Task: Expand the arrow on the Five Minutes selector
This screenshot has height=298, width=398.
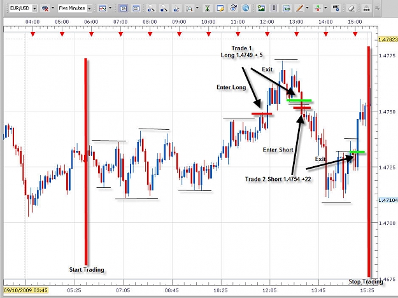Action: [x=89, y=8]
